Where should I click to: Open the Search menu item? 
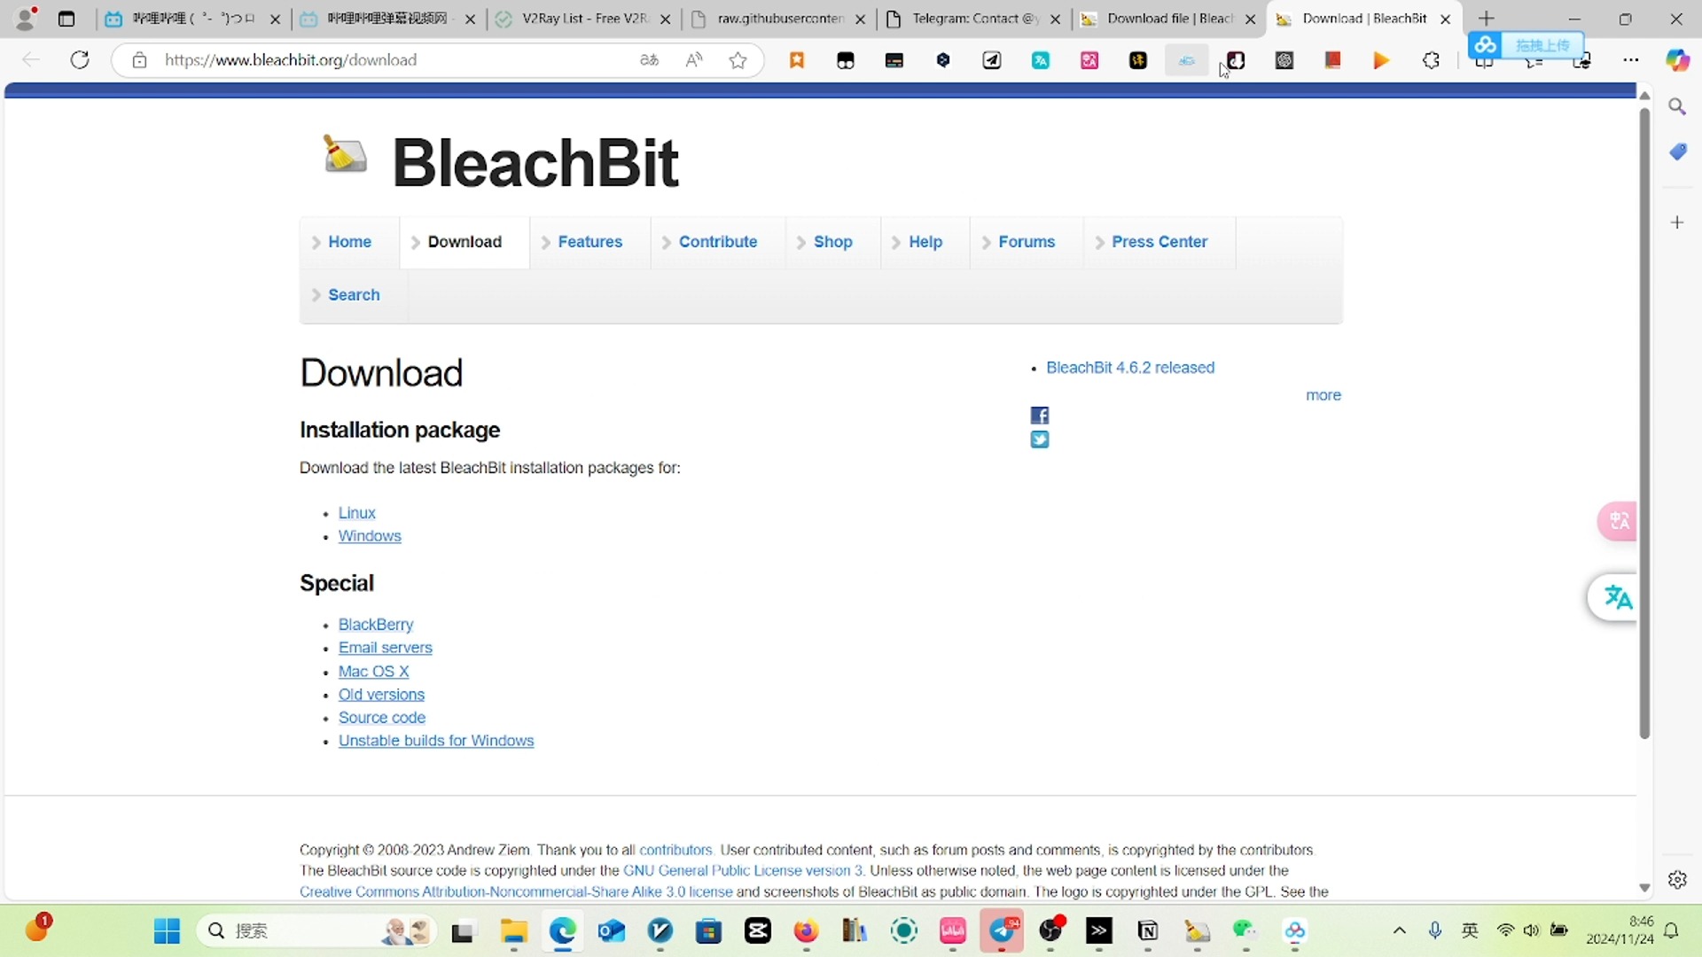pyautogui.click(x=353, y=295)
